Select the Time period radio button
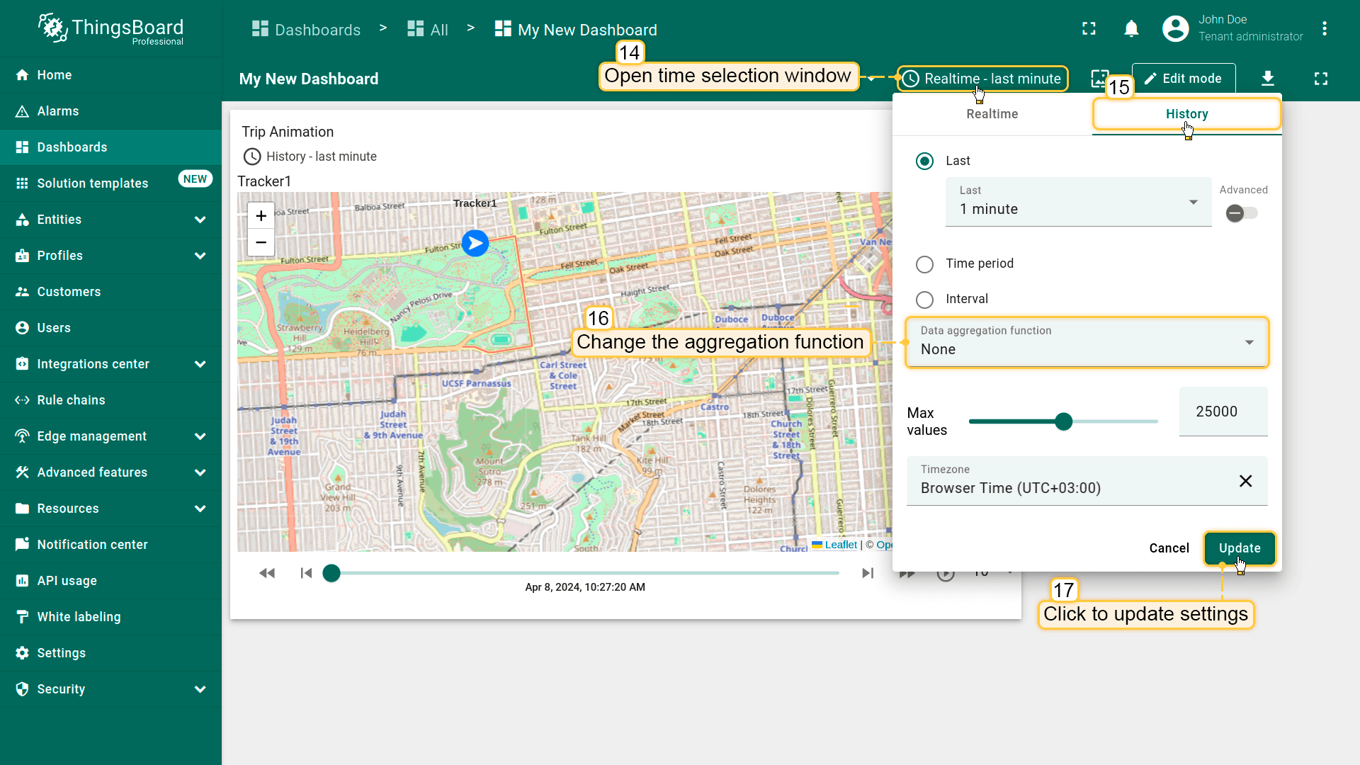 924,264
